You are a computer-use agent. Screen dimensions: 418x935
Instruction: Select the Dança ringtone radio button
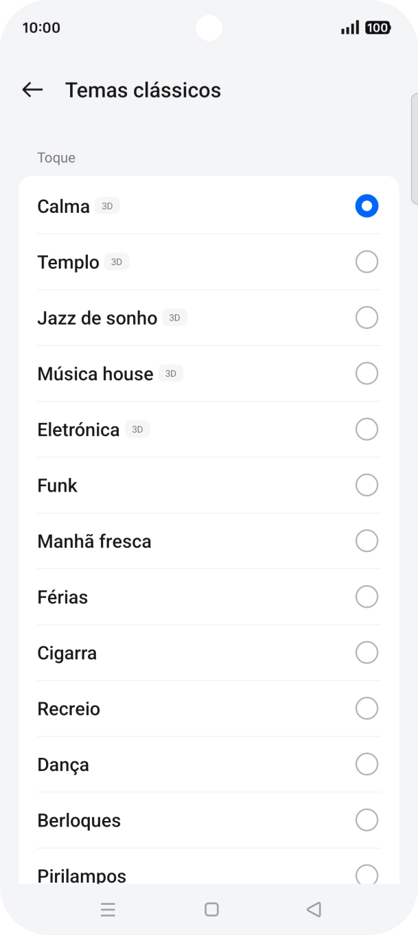click(367, 764)
